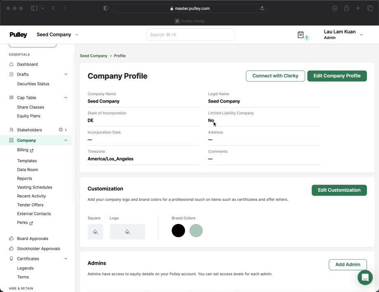Click the Safari share icon
The width and height of the screenshot is (379, 292).
tap(346, 8)
